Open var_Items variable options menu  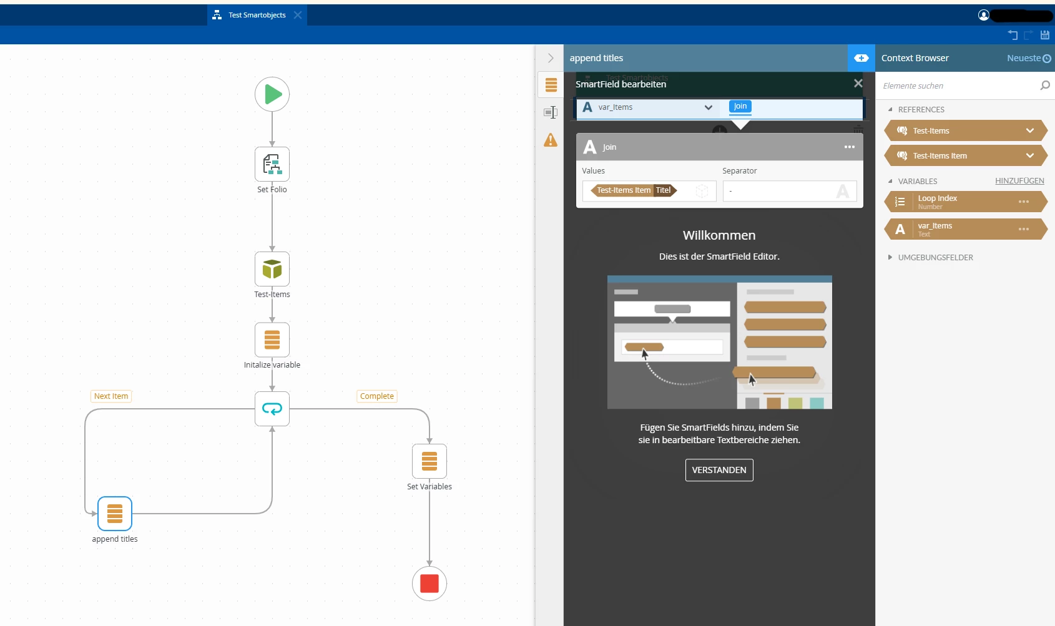[x=1024, y=229]
